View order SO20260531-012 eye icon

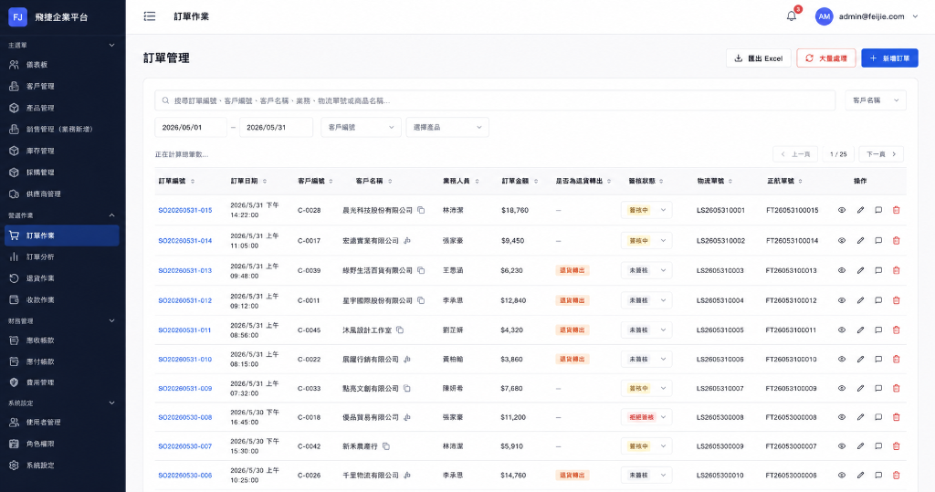[x=841, y=300]
